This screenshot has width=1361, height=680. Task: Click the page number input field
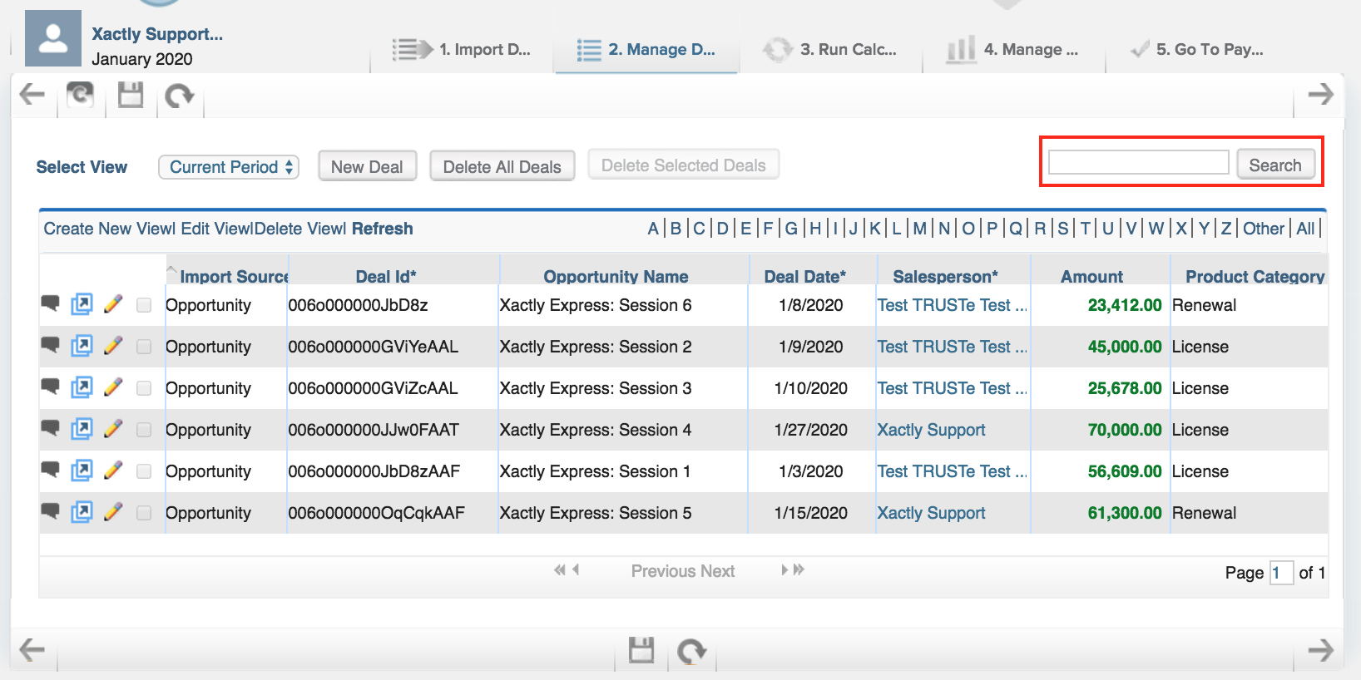[1281, 573]
